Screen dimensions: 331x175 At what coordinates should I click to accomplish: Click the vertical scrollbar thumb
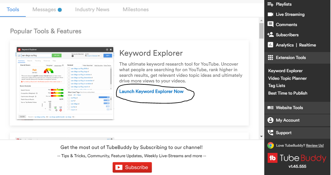(261, 31)
